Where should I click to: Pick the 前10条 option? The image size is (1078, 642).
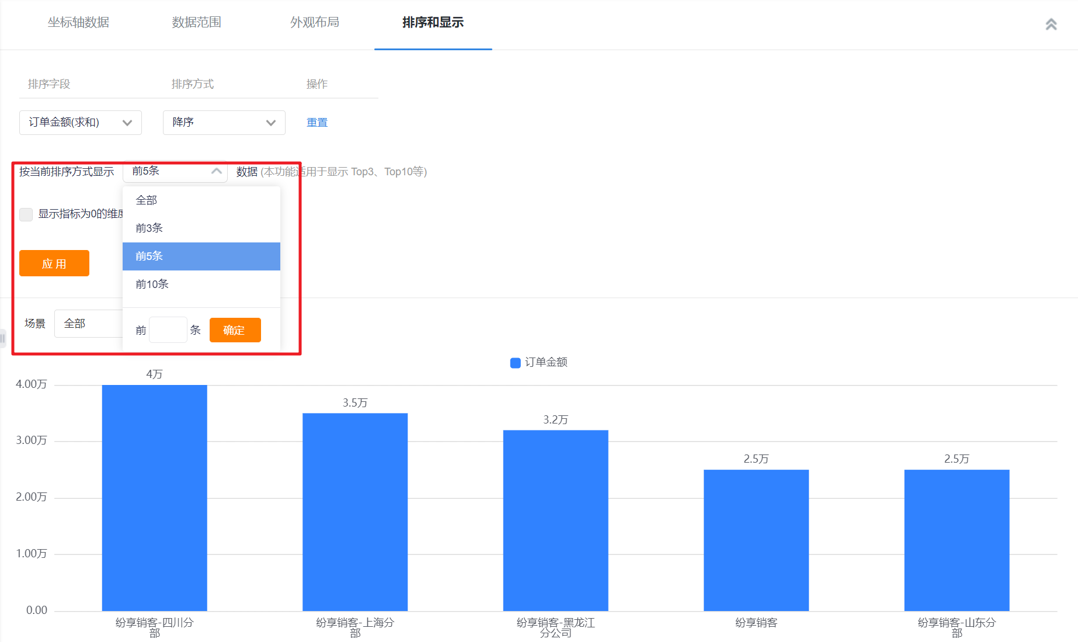click(201, 284)
